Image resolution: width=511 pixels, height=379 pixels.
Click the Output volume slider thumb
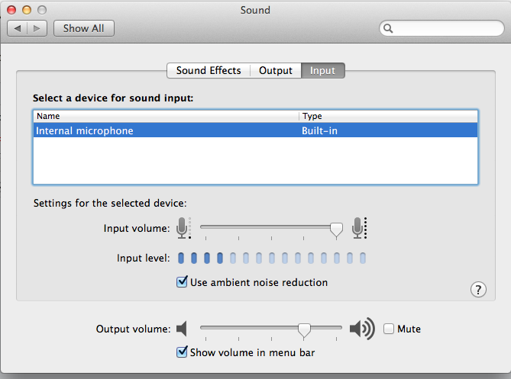304,331
